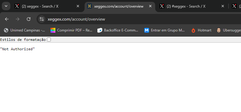
Task: Open the Backoffice E-Comm bookmark
Action: coord(118,30)
